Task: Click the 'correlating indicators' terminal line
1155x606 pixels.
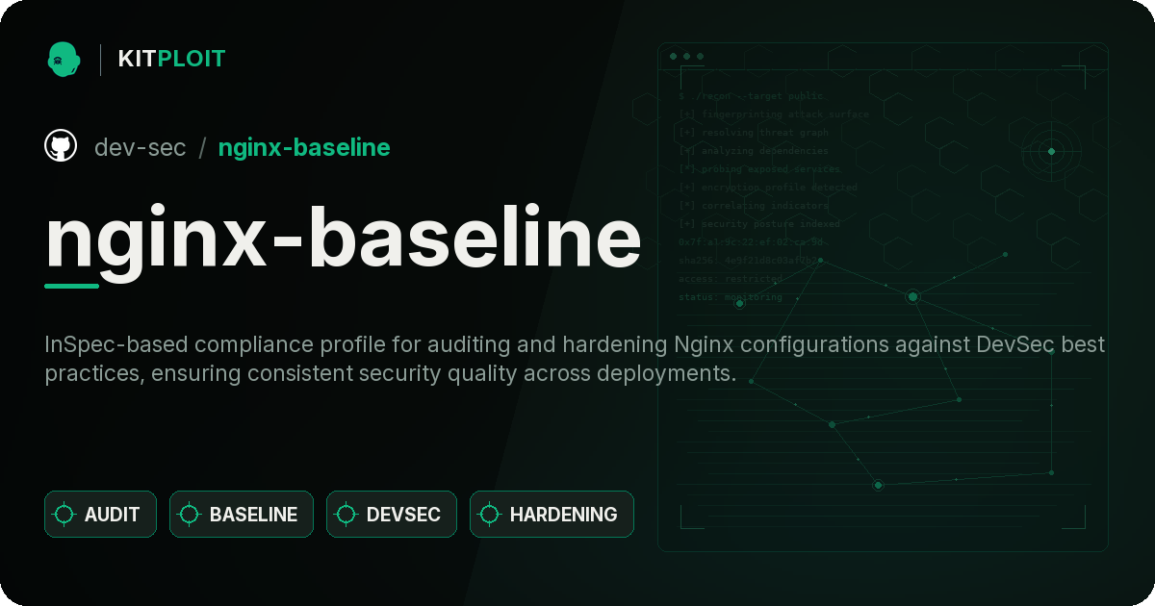Action: (x=753, y=206)
